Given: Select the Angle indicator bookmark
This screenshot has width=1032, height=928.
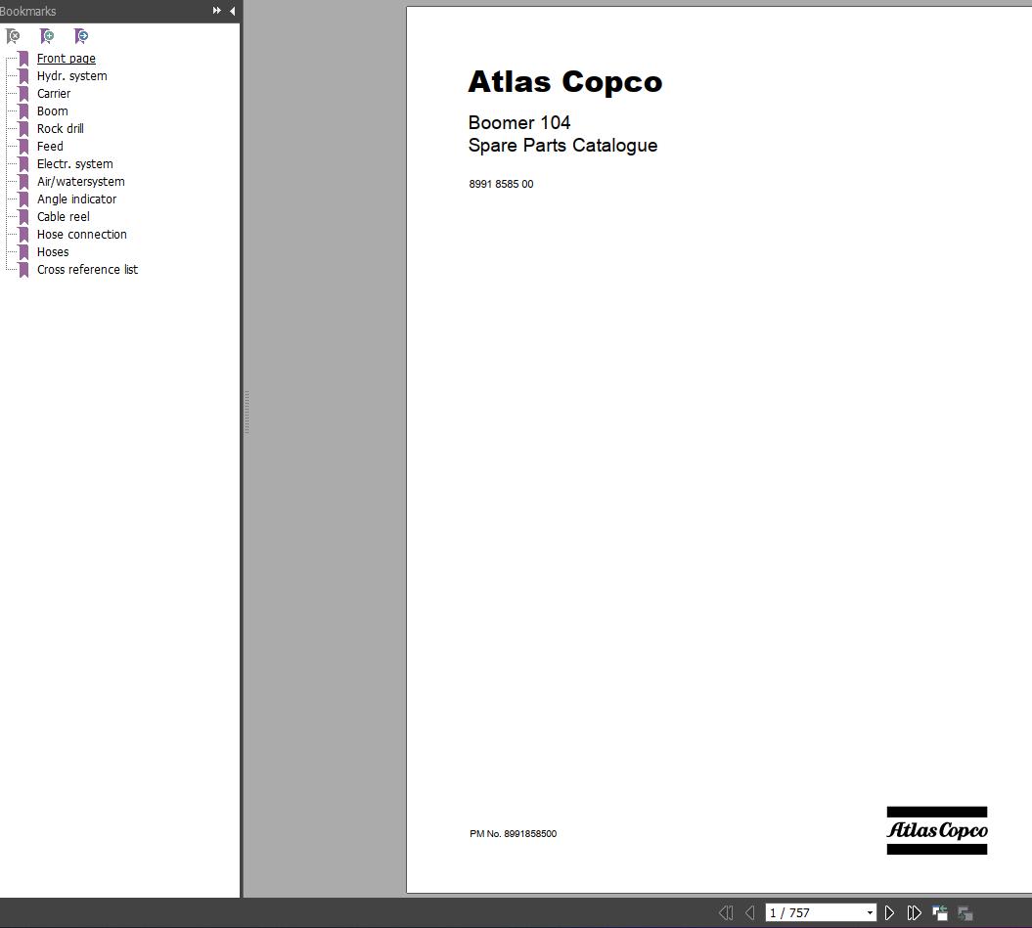Looking at the screenshot, I should click(x=77, y=199).
